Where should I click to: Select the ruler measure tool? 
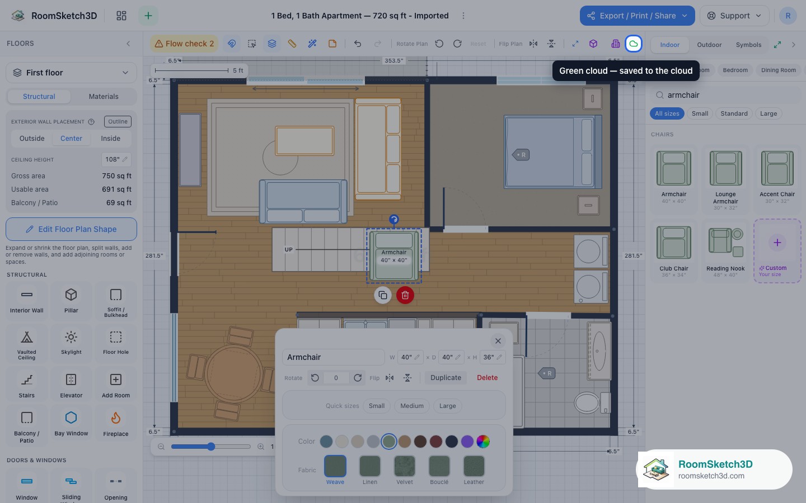pos(292,44)
